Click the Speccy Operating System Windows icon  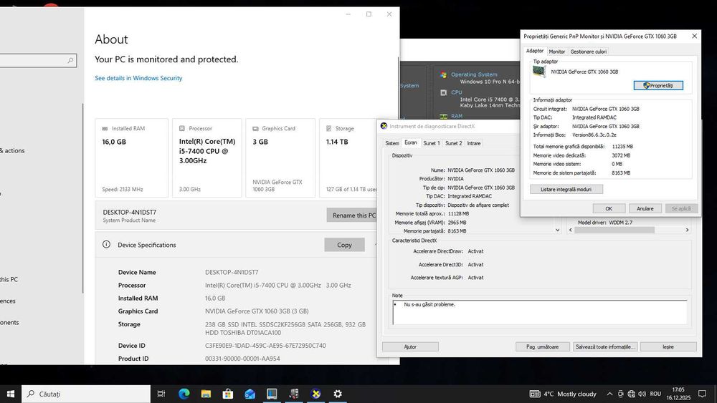click(443, 75)
